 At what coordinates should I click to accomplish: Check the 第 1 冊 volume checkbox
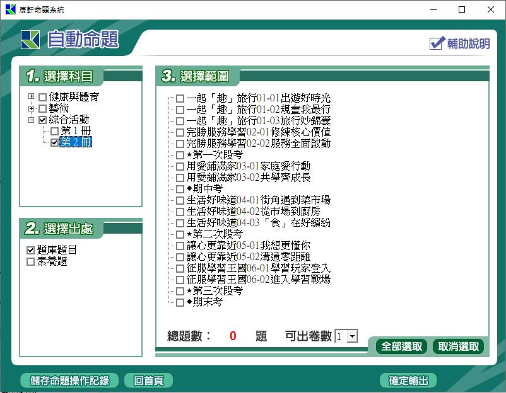click(54, 131)
